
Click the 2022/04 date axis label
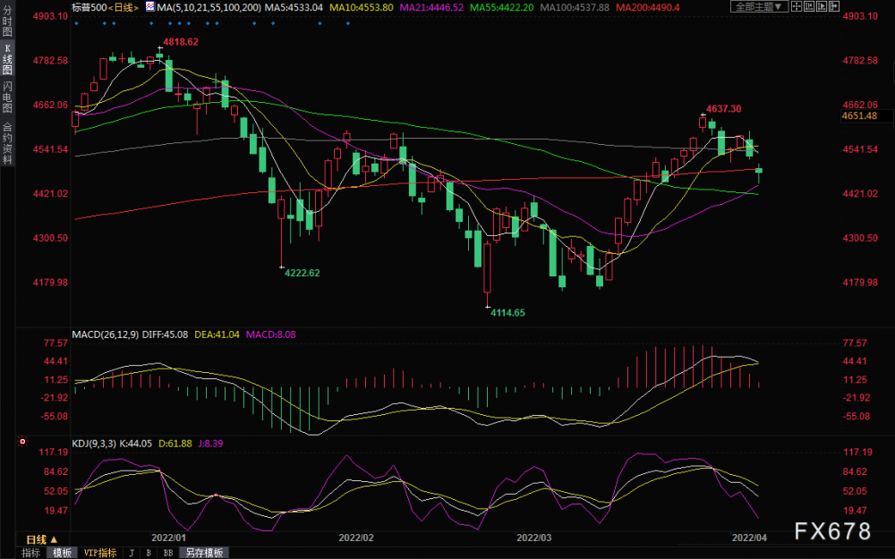tap(749, 538)
